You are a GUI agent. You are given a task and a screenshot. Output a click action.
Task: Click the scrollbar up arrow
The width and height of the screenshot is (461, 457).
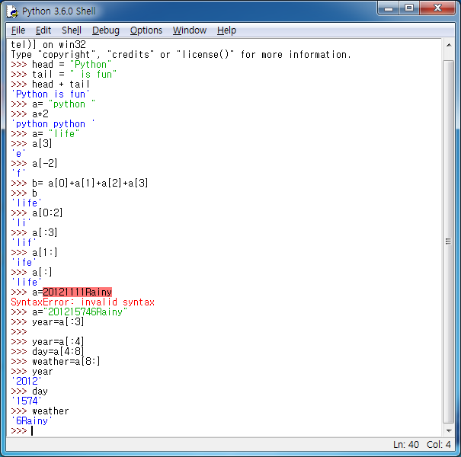click(x=449, y=45)
